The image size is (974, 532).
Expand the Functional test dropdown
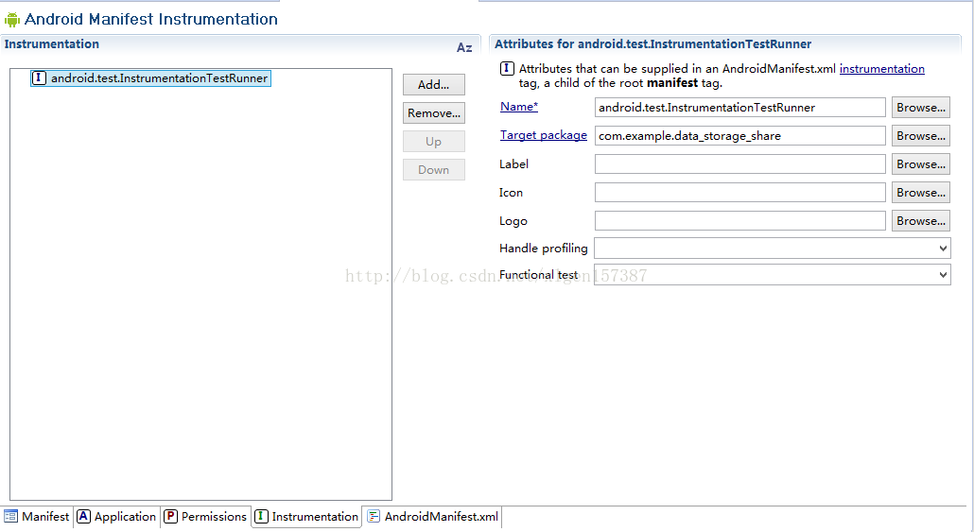coord(772,275)
